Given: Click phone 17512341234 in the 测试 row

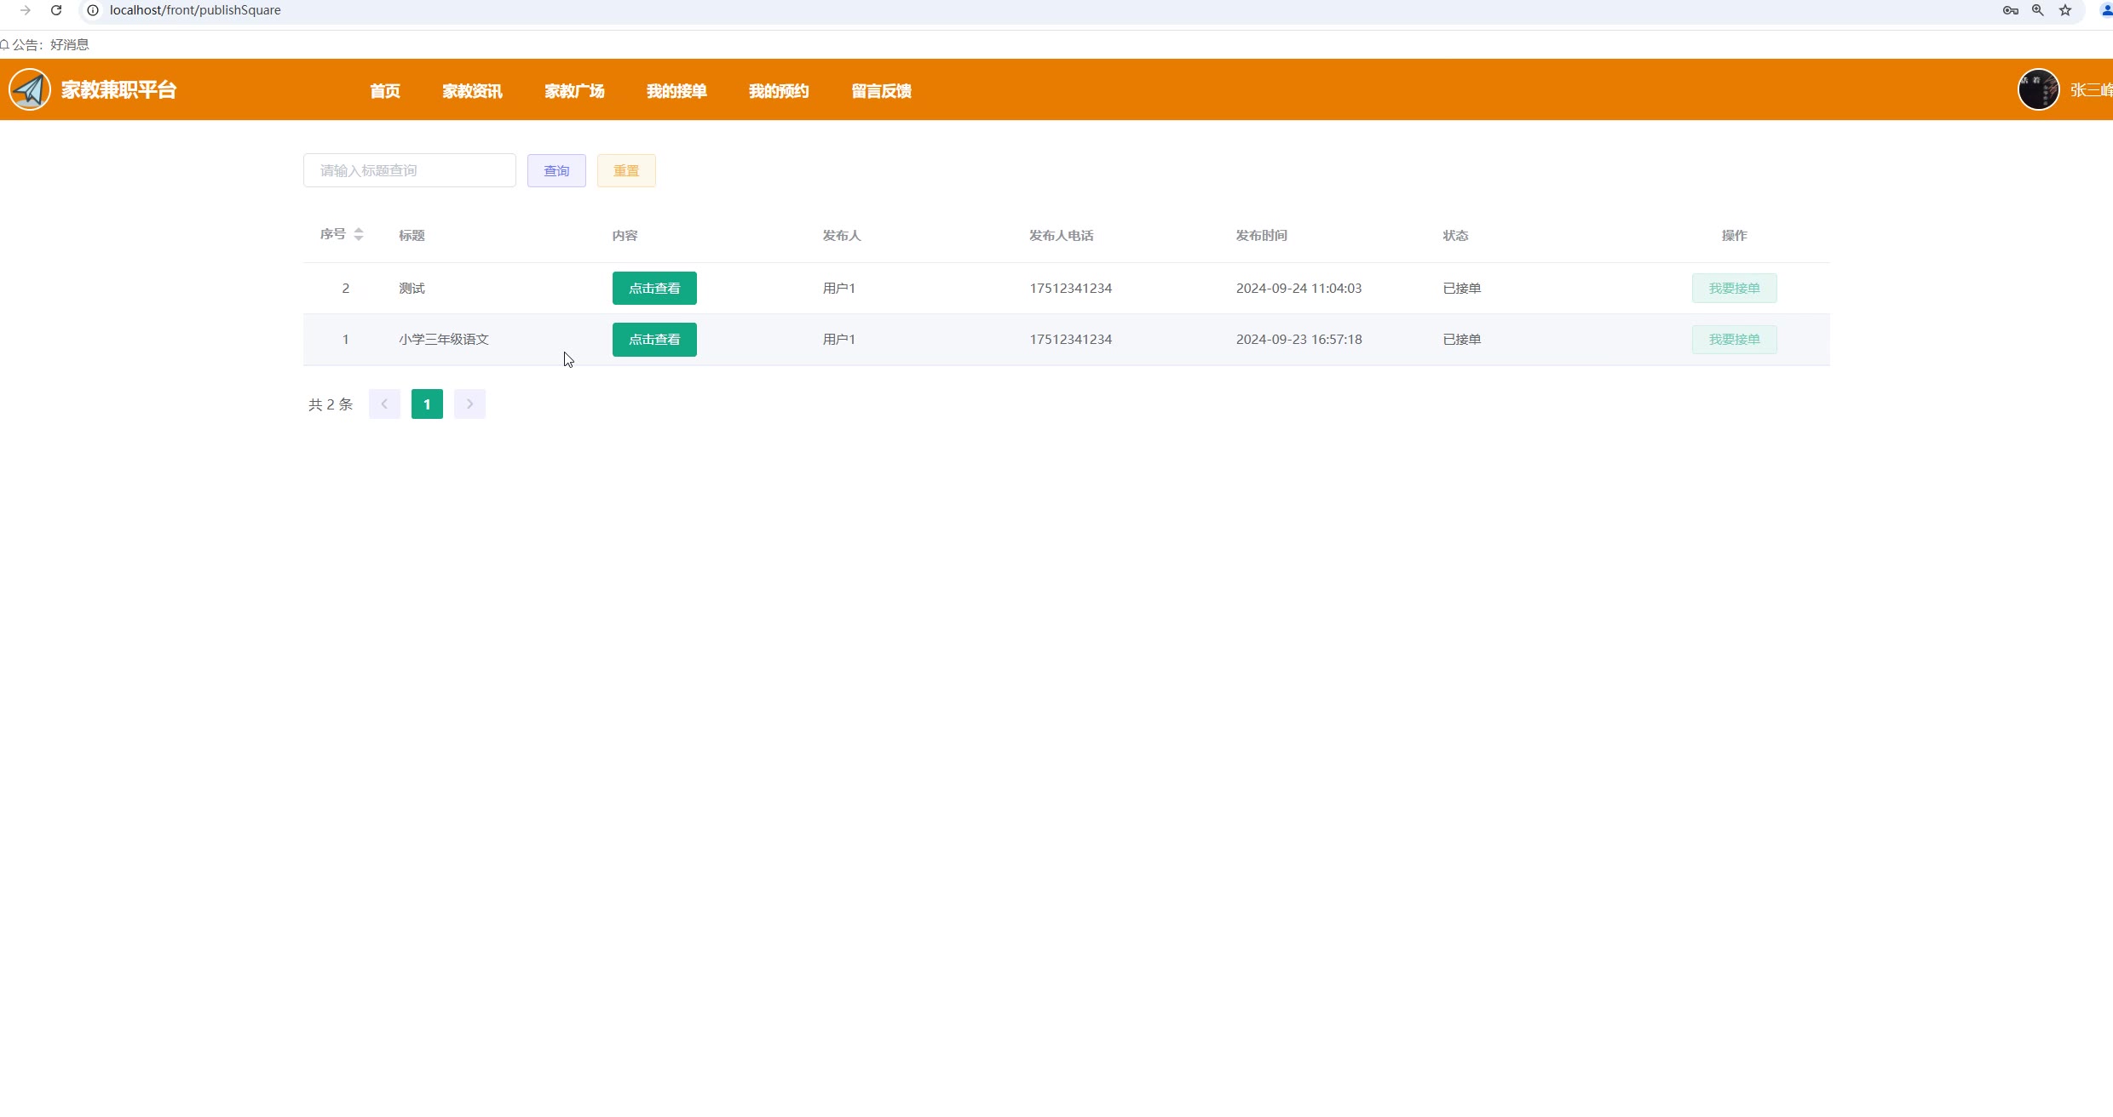Looking at the screenshot, I should pos(1071,288).
